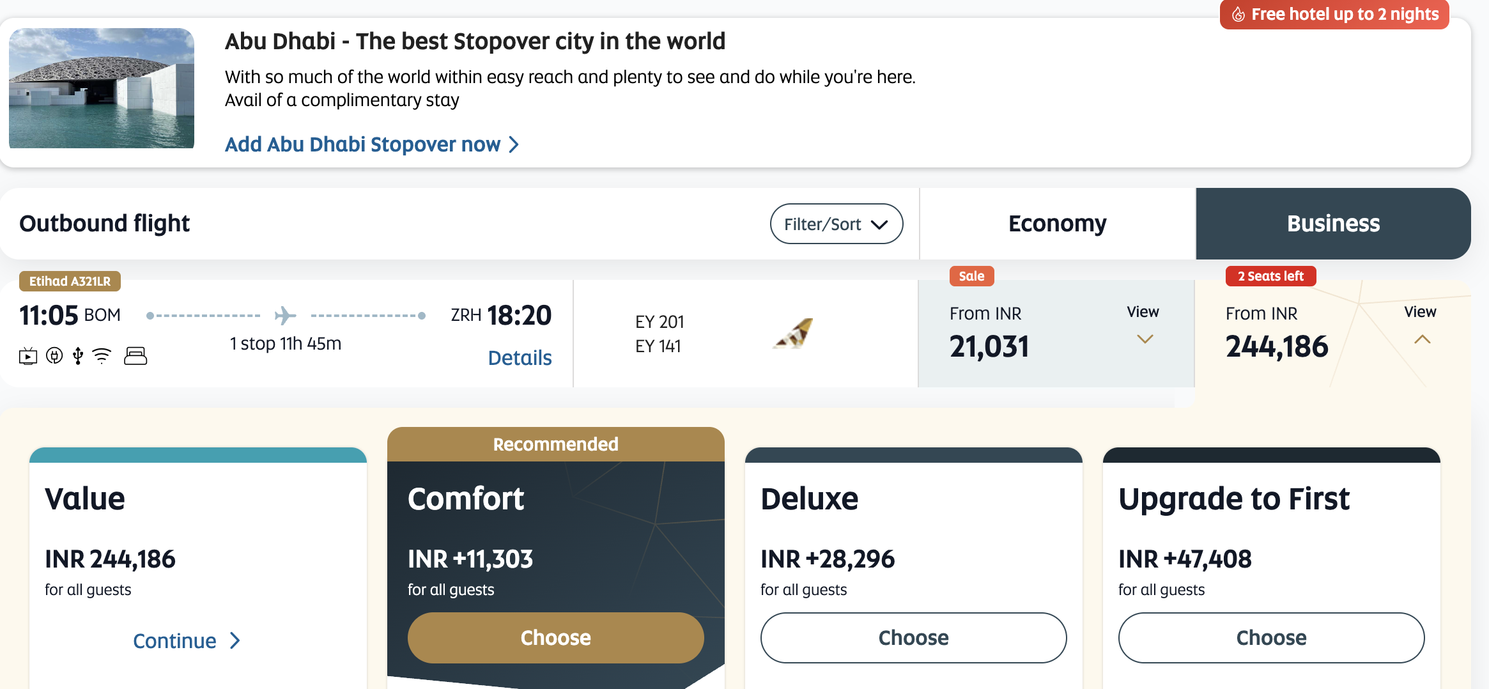Click the in-flight entertainment TV icon
The height and width of the screenshot is (689, 1489).
coord(28,355)
